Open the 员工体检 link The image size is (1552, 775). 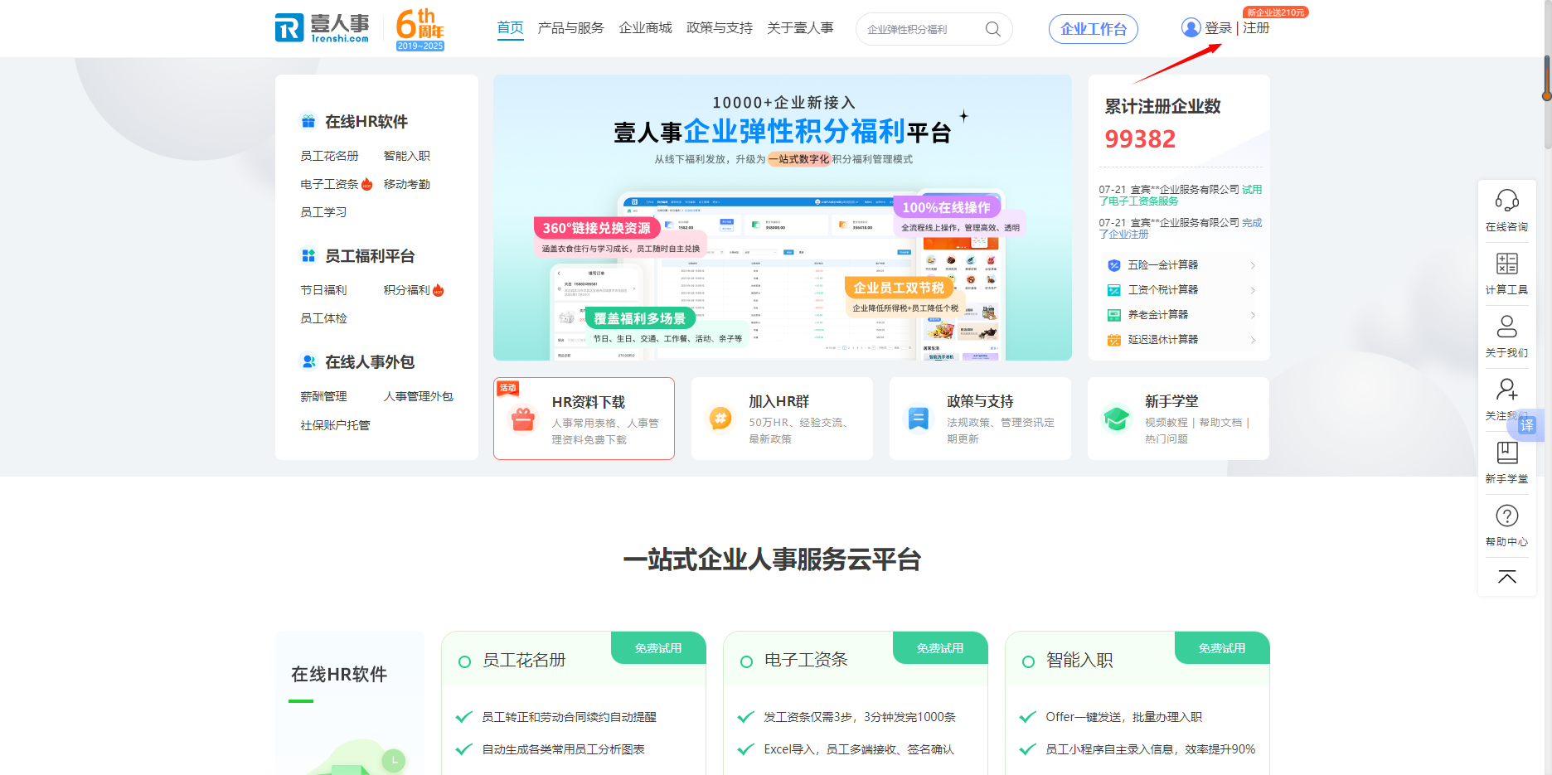323,318
